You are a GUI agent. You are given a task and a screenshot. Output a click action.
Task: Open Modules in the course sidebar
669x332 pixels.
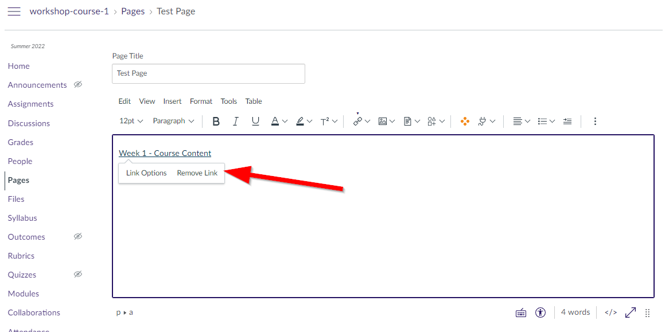24,294
